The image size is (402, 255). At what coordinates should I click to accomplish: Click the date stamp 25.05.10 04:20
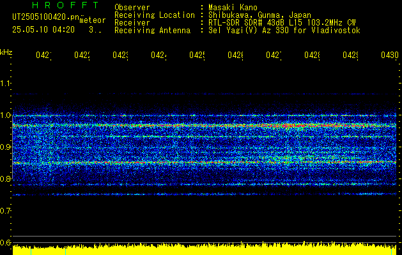43,30
